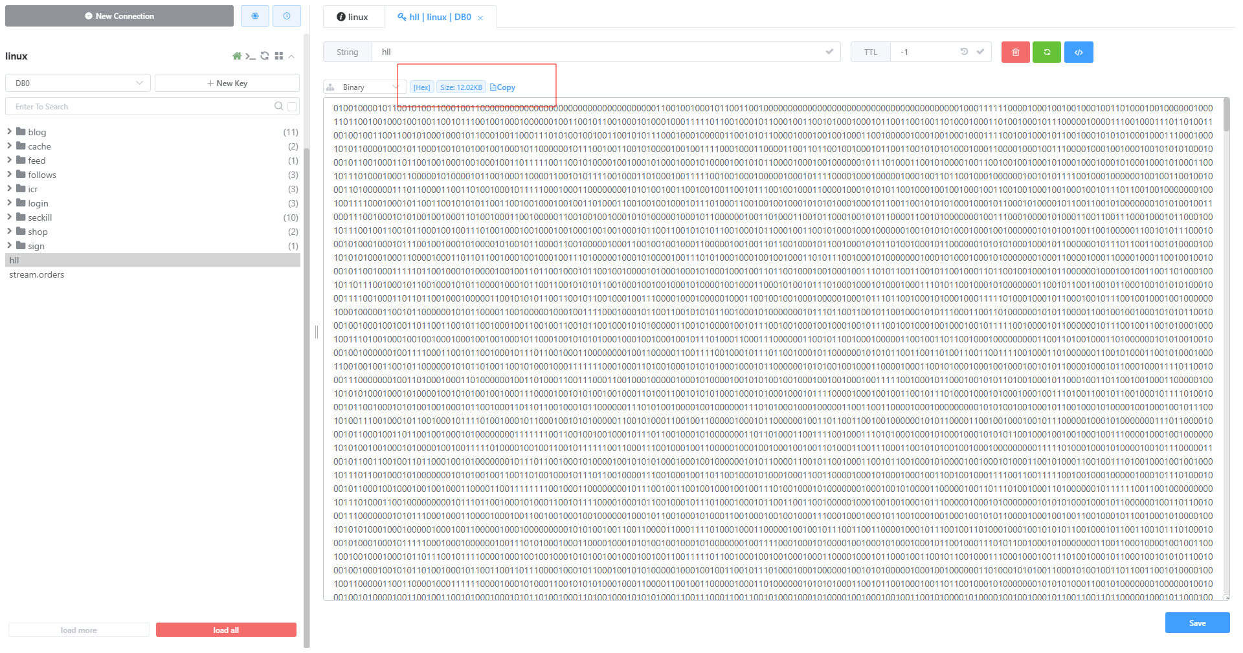Open settings with the gear icon

coord(255,16)
